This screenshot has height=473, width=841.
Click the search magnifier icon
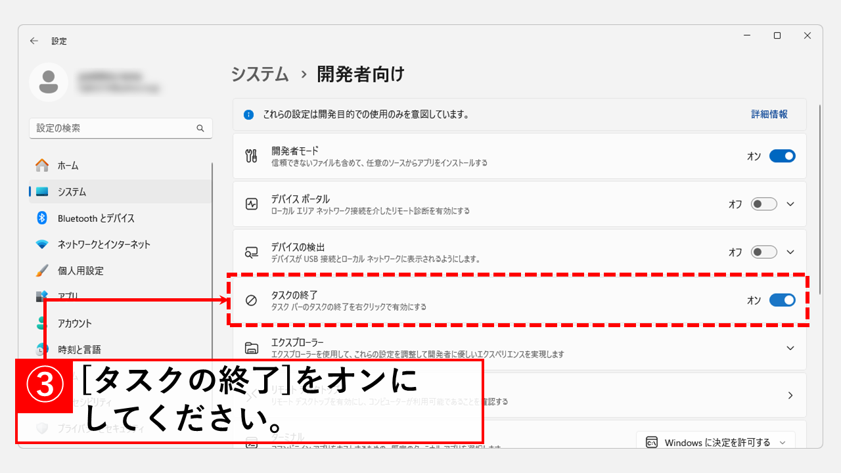coord(200,128)
